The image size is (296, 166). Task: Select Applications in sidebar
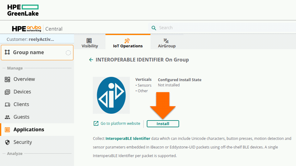(37, 130)
